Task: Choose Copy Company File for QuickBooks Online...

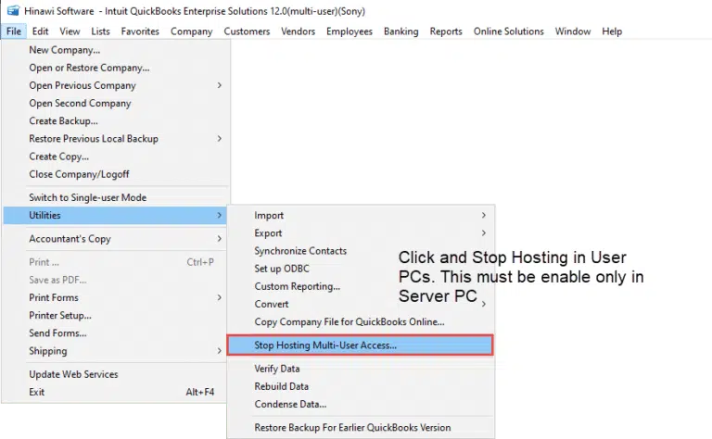Action: point(361,321)
